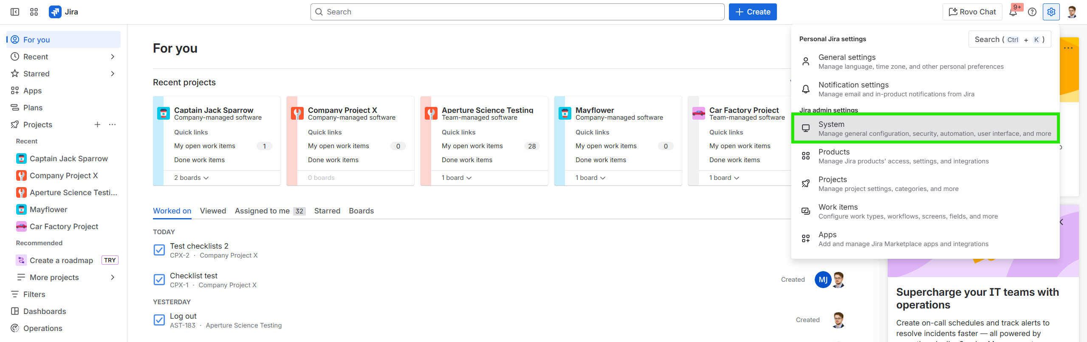Viewport: 1087px width, 342px height.
Task: Click the Dashboards sidebar icon
Action: pyautogui.click(x=15, y=311)
